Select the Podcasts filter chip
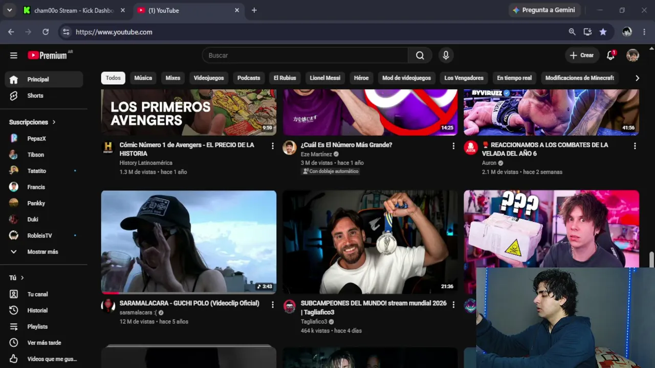 249,78
